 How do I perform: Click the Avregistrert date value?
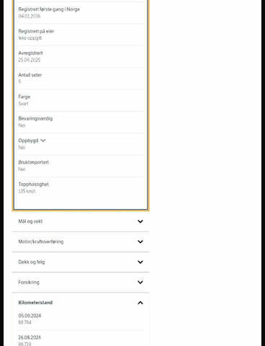[x=30, y=60]
